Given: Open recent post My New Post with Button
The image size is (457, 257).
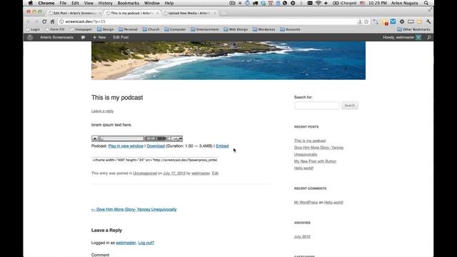Looking at the screenshot, I should [x=315, y=161].
